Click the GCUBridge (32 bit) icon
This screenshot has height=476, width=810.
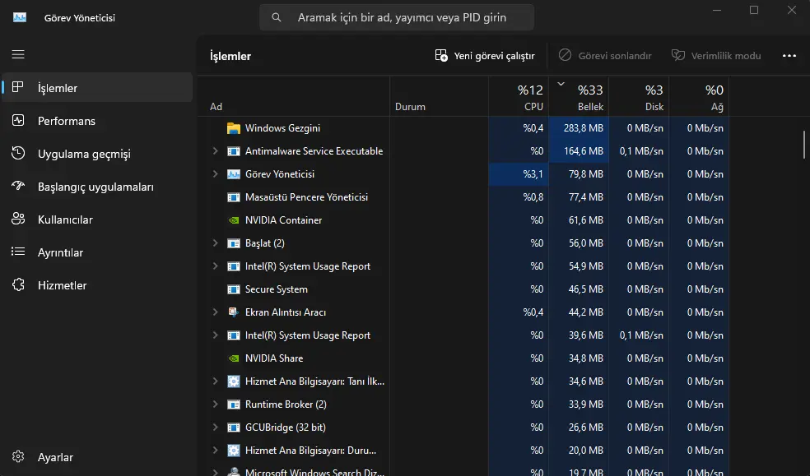point(234,427)
